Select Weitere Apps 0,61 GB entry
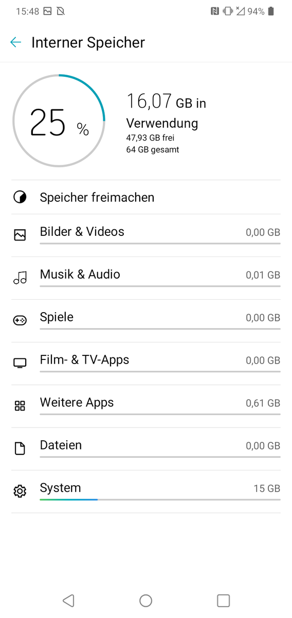This screenshot has height=618, width=292. [x=146, y=406]
